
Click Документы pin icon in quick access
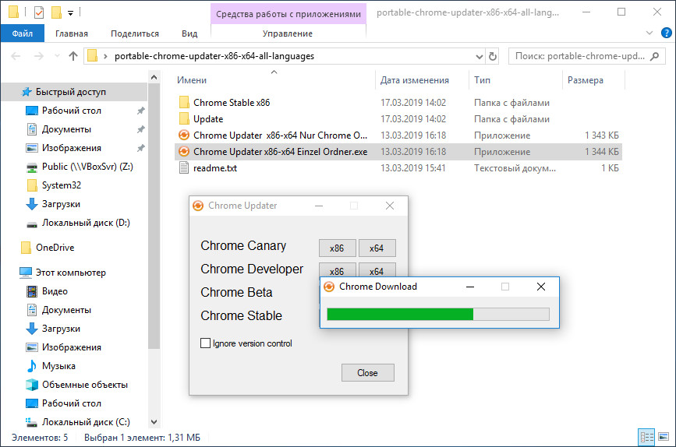pyautogui.click(x=140, y=129)
